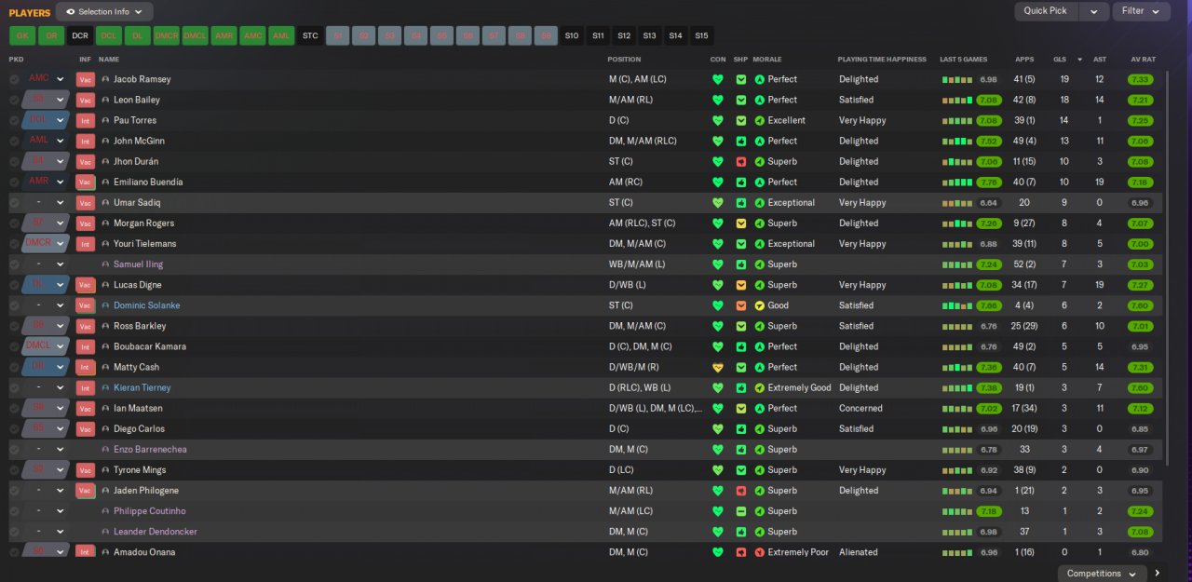Select the AMC position pill
The image size is (1192, 582).
(252, 35)
